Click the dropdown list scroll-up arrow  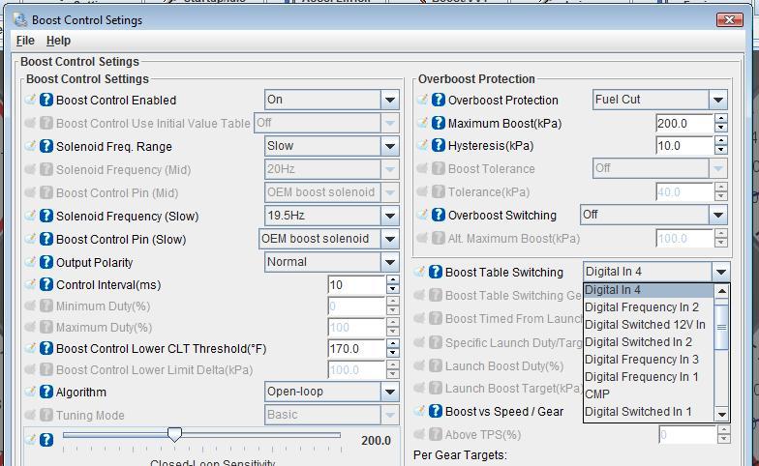pyautogui.click(x=721, y=291)
